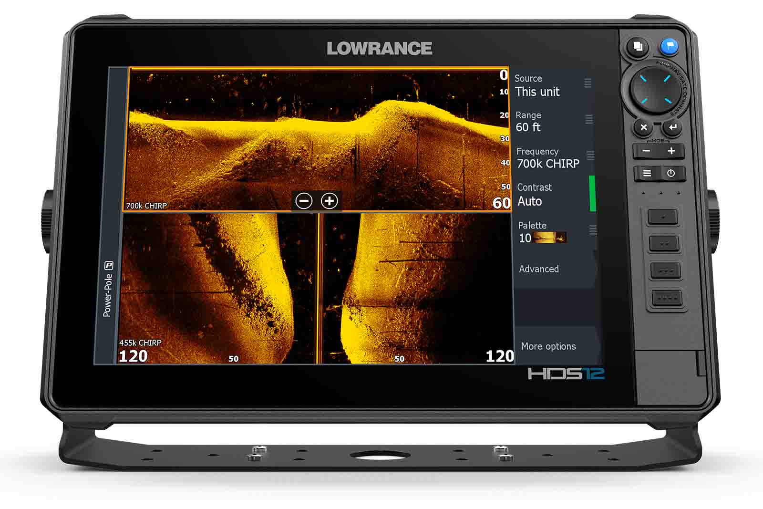763x509 pixels.
Task: Click the palette color preview swatch
Action: tap(550, 238)
